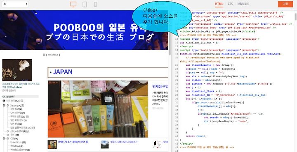Image resolution: width=297 pixels, height=152 pixels.
Task: Open the page selector dropdown at top left
Action: coord(15,4)
